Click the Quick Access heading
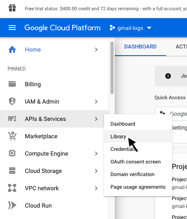The width and height of the screenshot is (187, 219). point(170,97)
